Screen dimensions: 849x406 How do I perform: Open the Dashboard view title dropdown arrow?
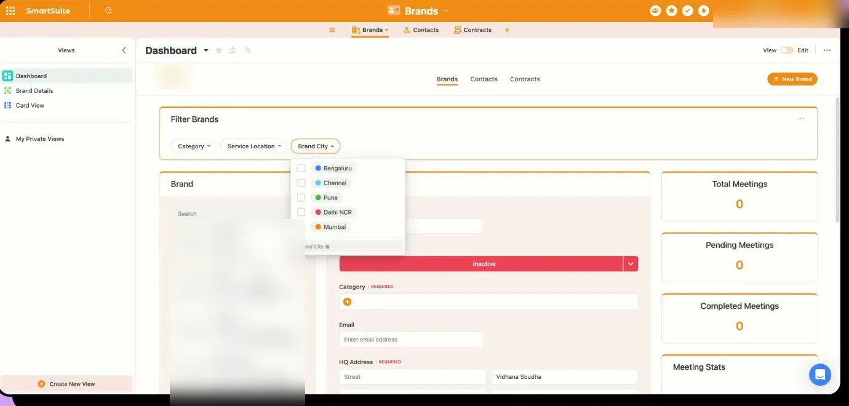206,50
